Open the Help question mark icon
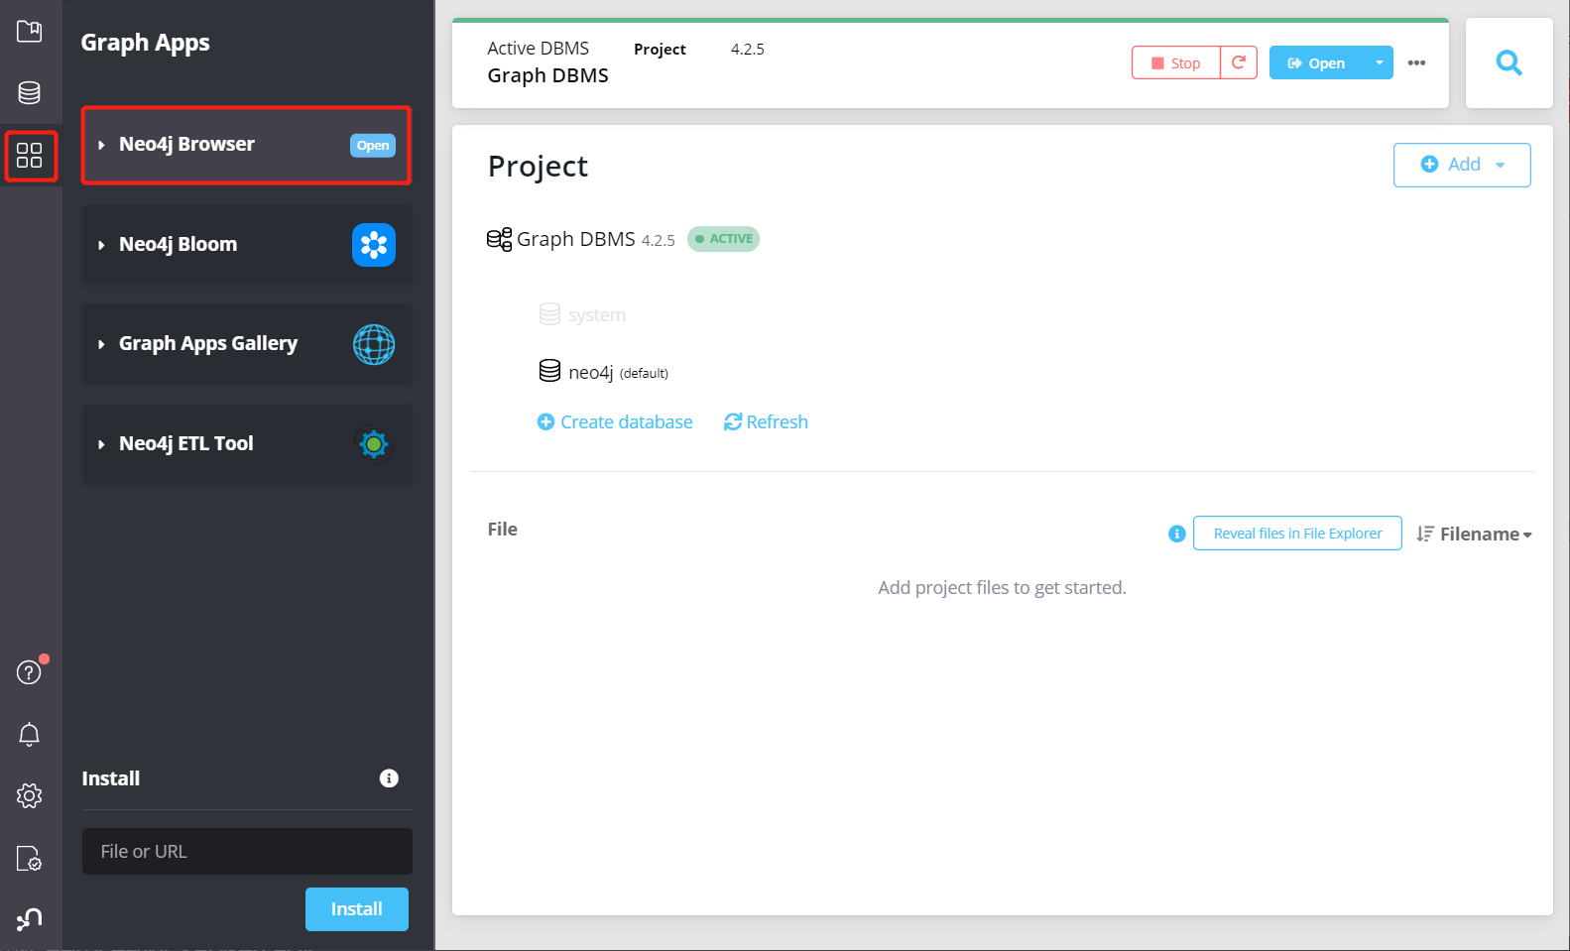 [x=30, y=672]
